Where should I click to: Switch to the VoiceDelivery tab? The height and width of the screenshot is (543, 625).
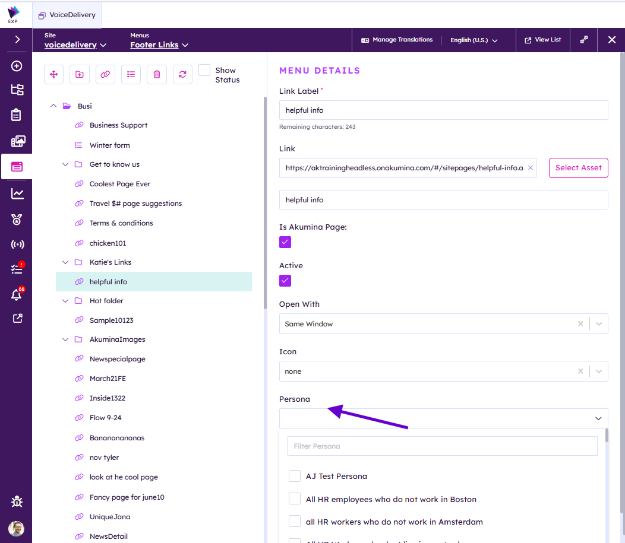click(x=67, y=15)
